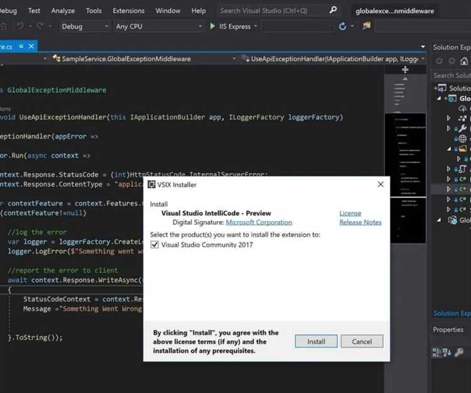This screenshot has height=393, width=471.
Task: Open the IIS Express dropdown arrow
Action: click(256, 26)
